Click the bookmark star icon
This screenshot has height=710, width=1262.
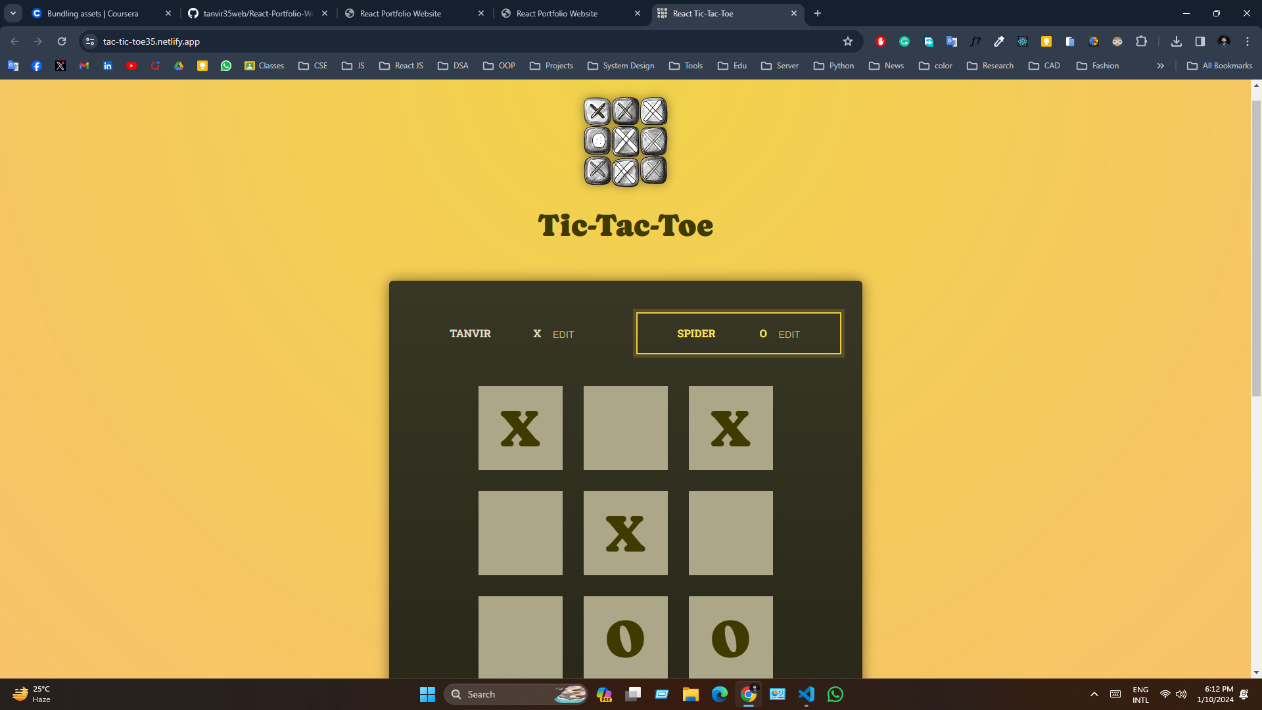click(848, 41)
